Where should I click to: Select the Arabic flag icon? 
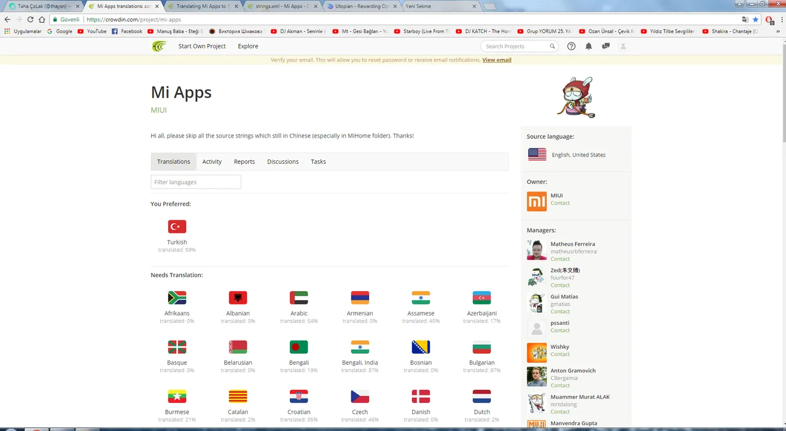click(x=299, y=298)
